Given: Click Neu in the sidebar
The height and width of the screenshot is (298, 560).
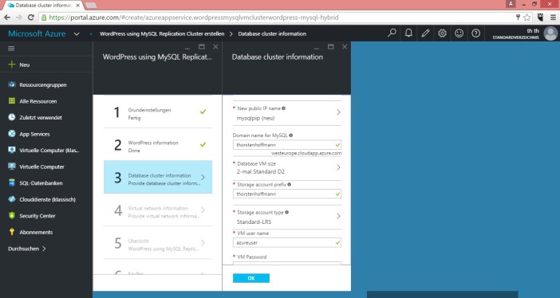Looking at the screenshot, I should [24, 65].
